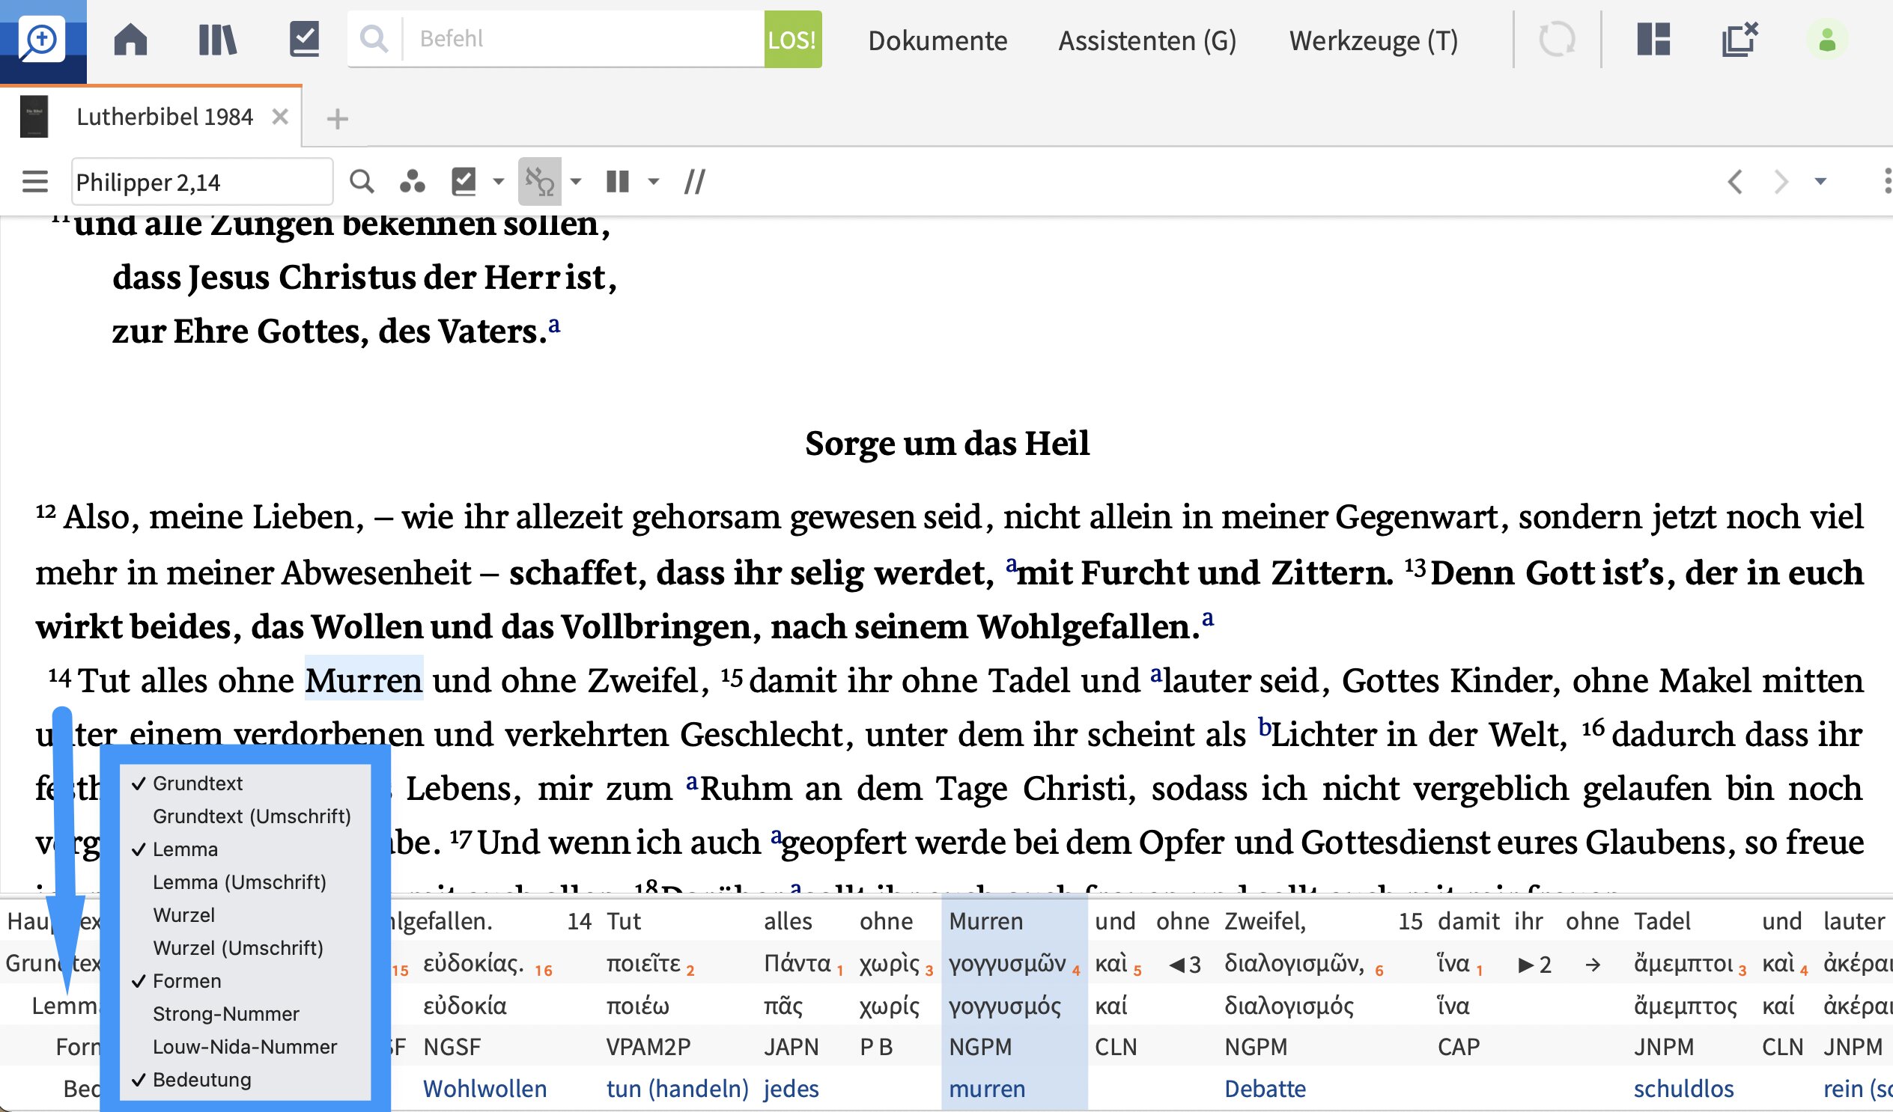The image size is (1893, 1112).
Task: Toggle the interlinear display icon
Action: (540, 182)
